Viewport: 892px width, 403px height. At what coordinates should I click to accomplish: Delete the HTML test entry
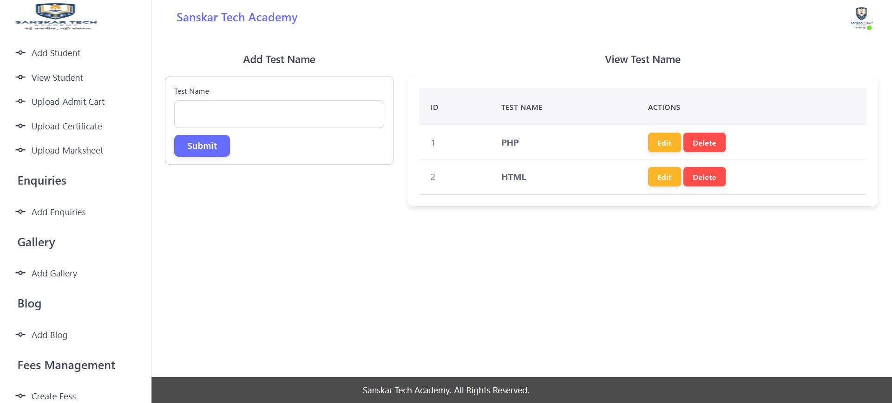(704, 177)
